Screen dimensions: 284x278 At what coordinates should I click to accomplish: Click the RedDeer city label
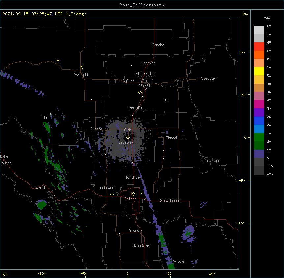[x=145, y=84]
